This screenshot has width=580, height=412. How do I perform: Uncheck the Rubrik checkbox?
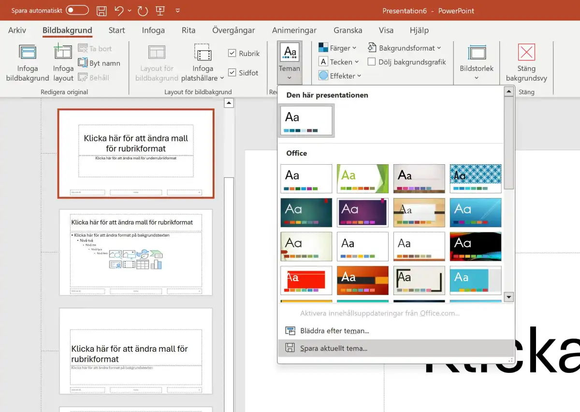232,54
